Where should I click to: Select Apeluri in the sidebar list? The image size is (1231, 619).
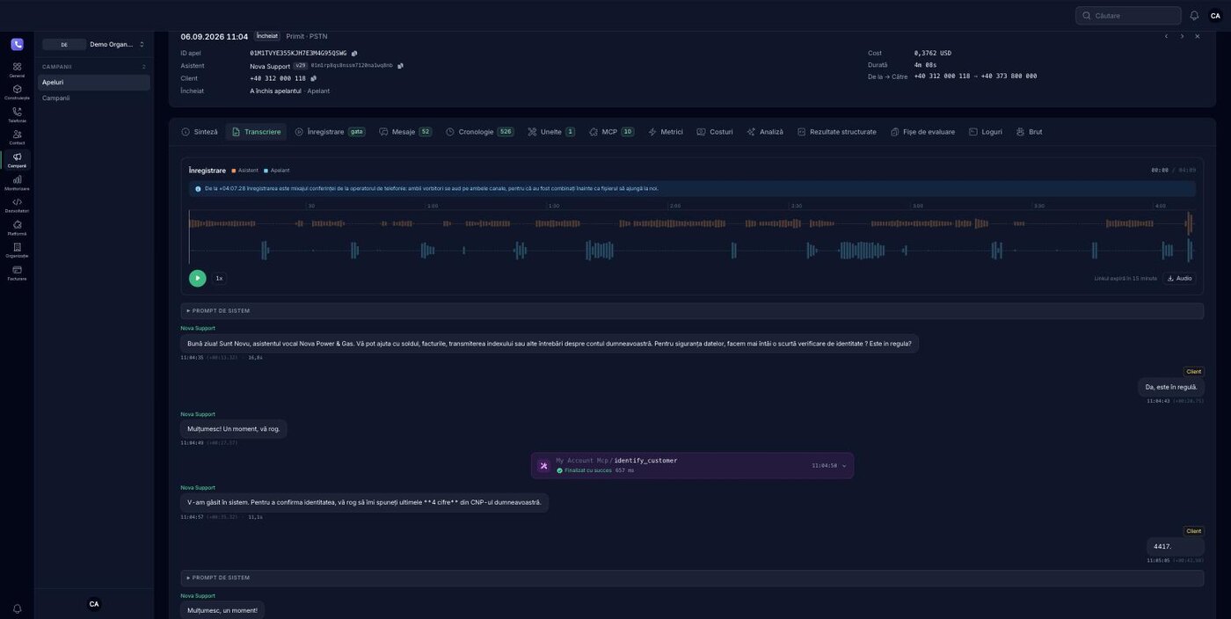click(94, 83)
